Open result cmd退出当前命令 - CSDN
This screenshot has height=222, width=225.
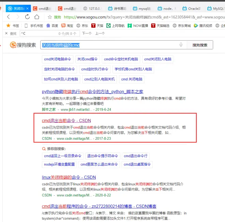[66, 120]
